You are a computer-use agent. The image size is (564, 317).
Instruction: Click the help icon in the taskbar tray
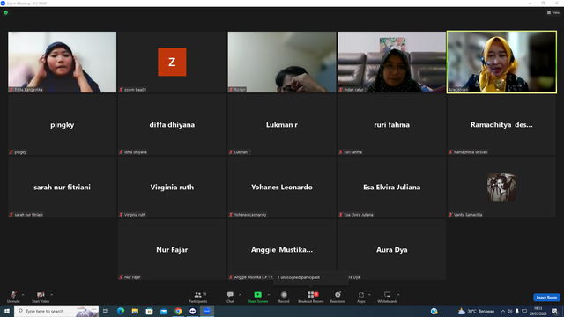tap(434, 311)
